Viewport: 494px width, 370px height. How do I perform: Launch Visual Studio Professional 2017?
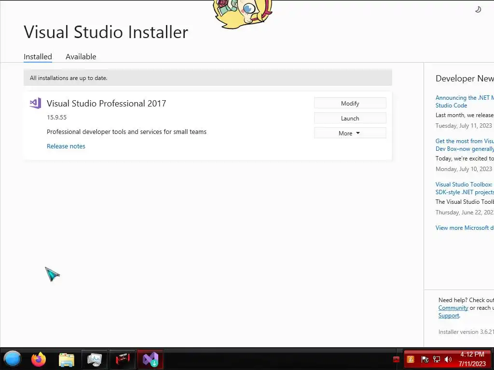[x=350, y=119]
